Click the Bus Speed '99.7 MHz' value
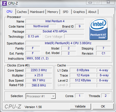The image size is (116, 112). click(39, 80)
